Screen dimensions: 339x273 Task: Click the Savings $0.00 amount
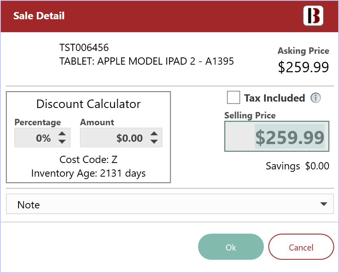[x=317, y=166]
